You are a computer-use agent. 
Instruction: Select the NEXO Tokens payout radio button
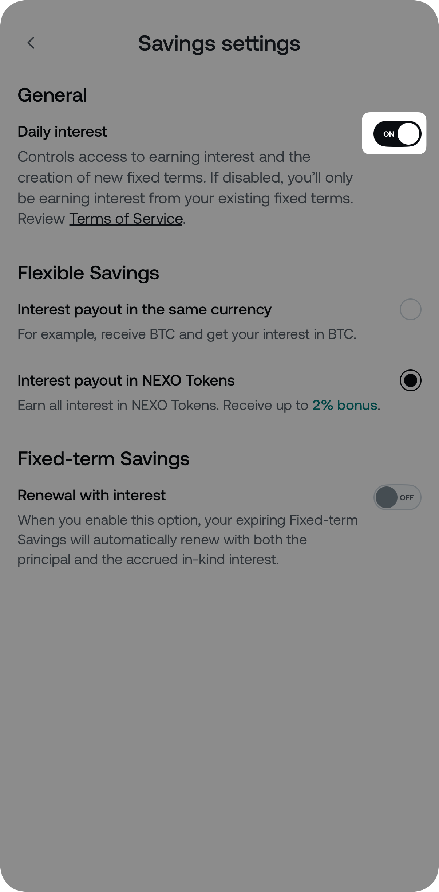pos(410,380)
